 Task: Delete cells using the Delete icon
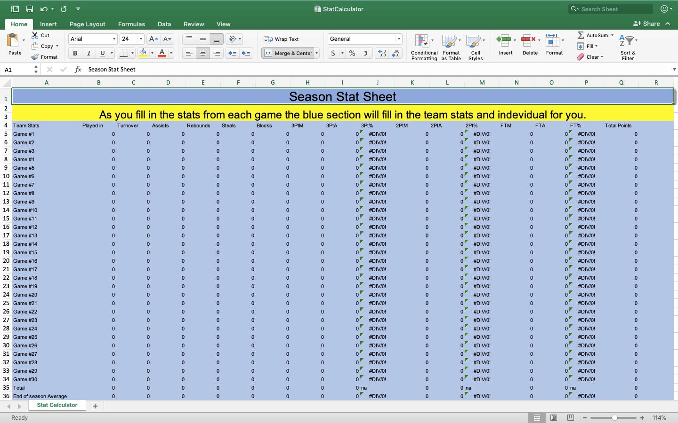point(530,45)
